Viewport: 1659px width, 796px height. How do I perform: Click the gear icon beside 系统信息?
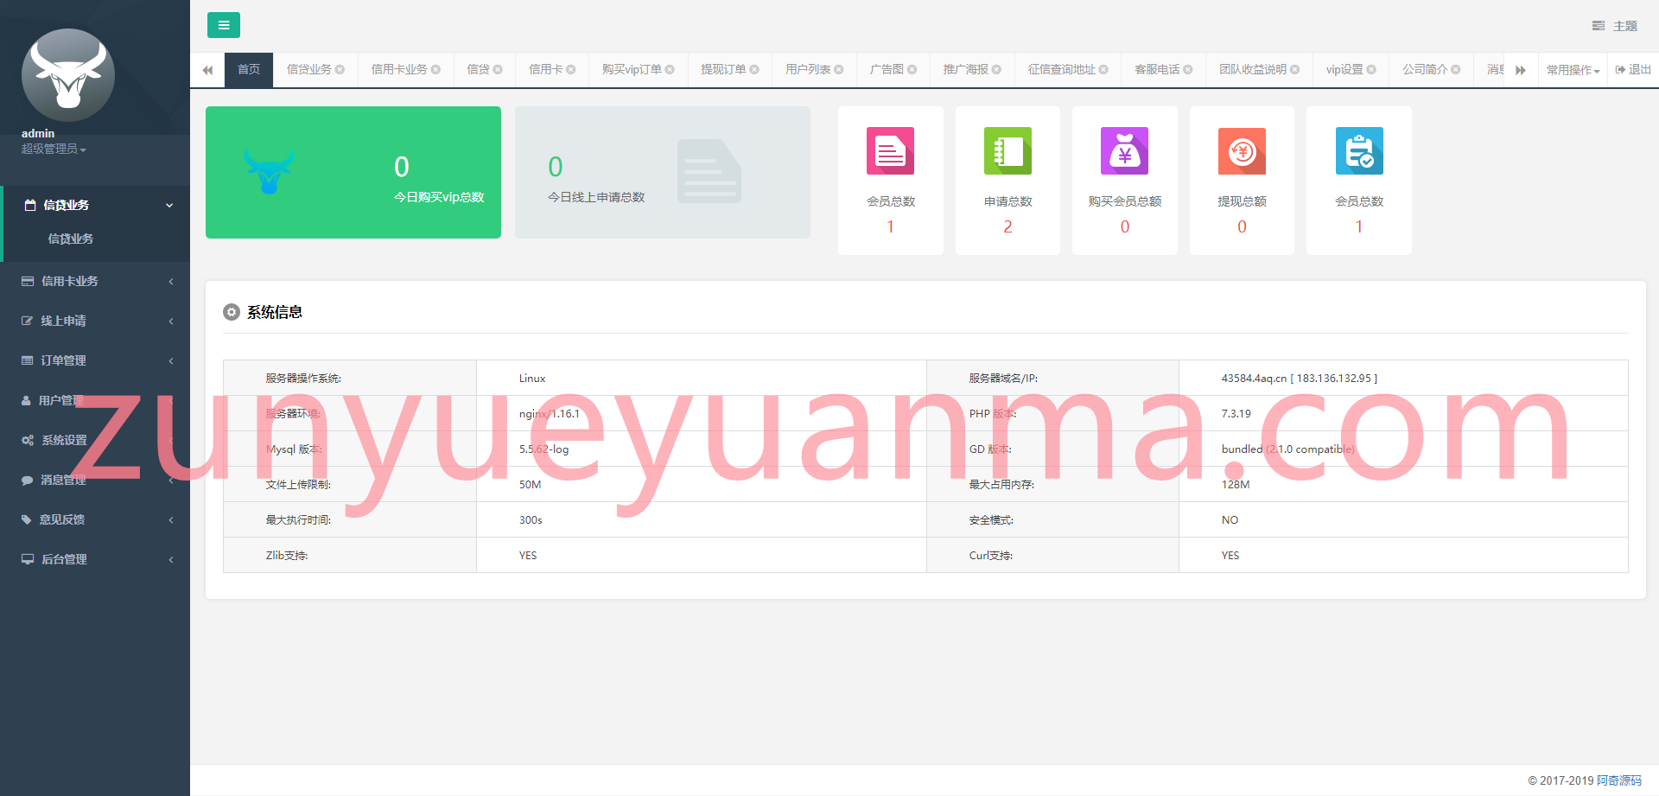pyautogui.click(x=231, y=312)
